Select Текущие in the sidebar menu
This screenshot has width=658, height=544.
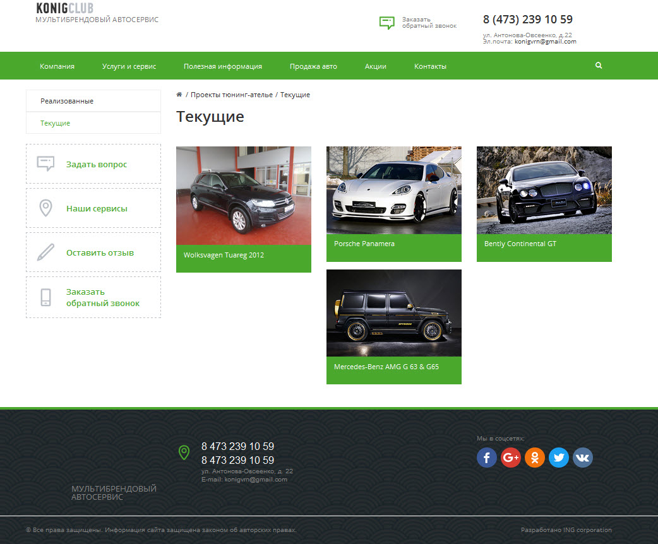93,123
